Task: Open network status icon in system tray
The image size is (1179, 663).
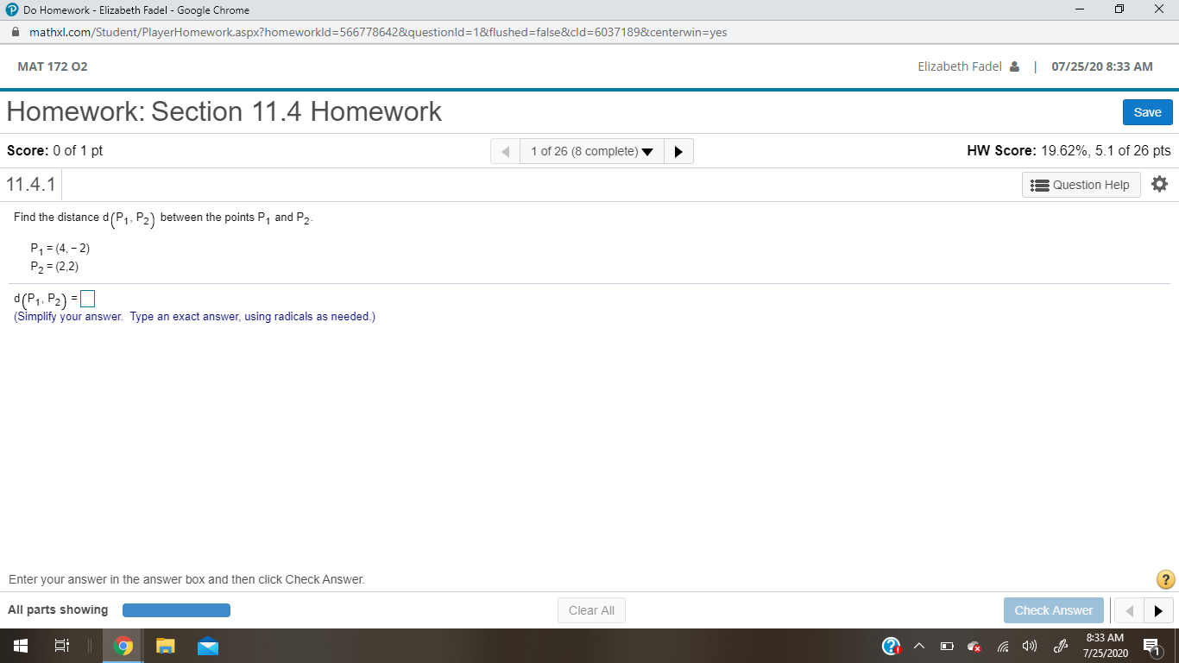Action: pos(1001,645)
